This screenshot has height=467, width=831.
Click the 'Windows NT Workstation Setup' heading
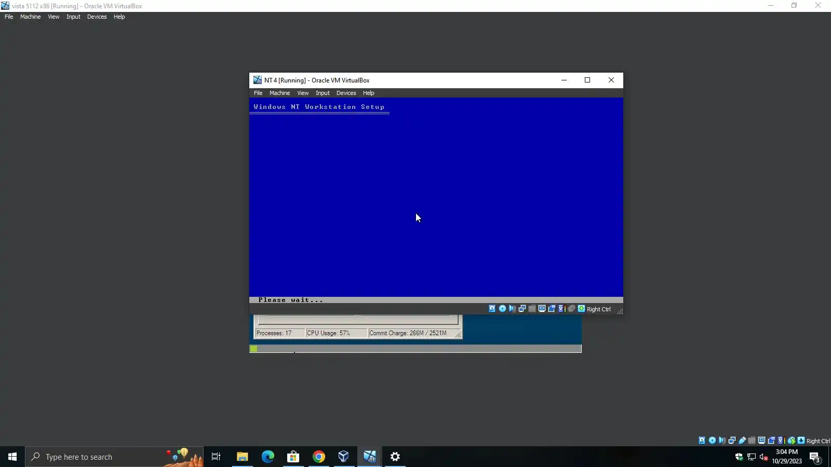319,107
